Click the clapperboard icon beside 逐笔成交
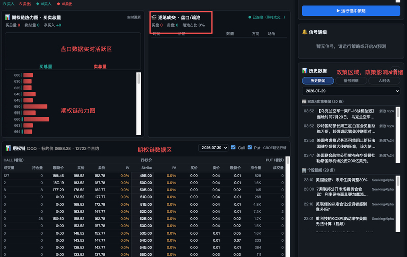Screen dimensions: 407x257 [154, 17]
